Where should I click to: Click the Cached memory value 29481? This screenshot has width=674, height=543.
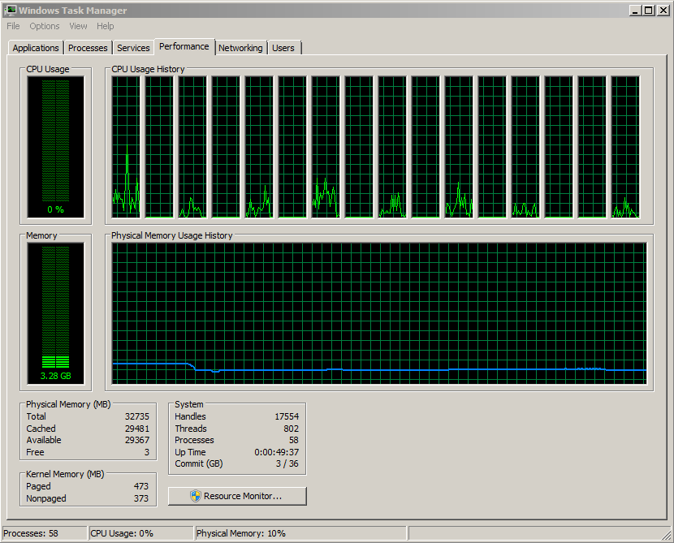(137, 429)
